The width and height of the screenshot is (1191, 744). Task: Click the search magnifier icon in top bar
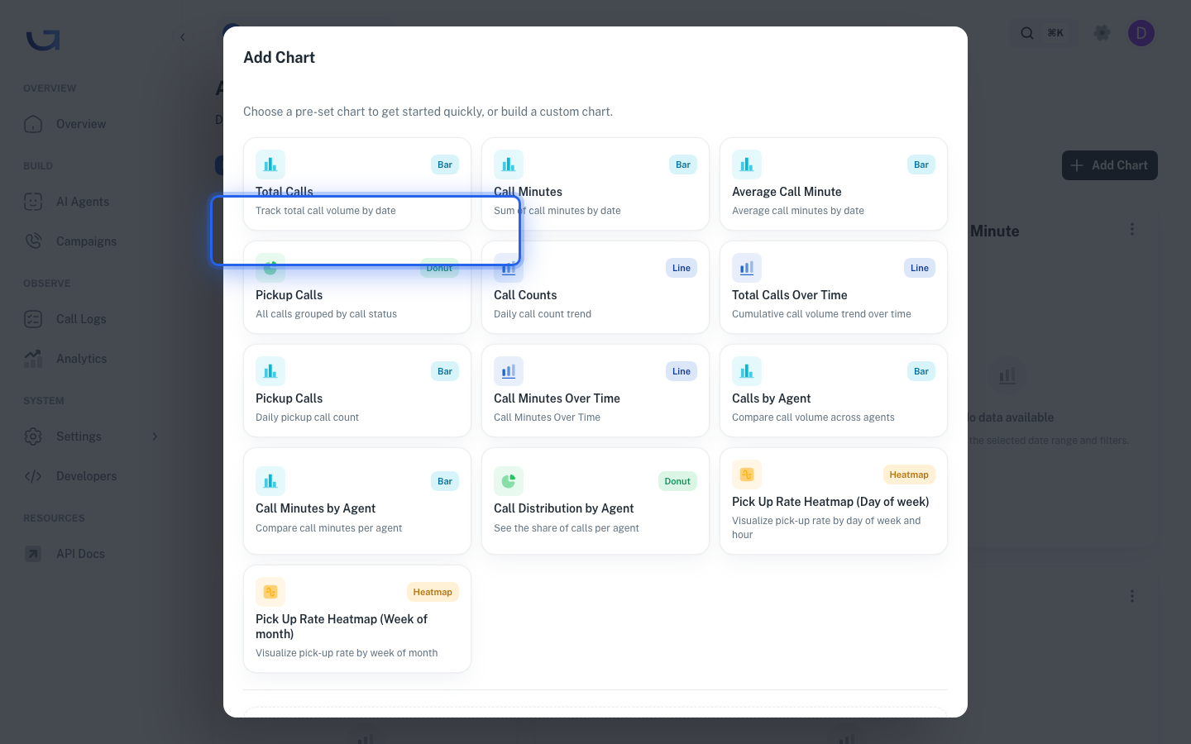[x=1027, y=33]
